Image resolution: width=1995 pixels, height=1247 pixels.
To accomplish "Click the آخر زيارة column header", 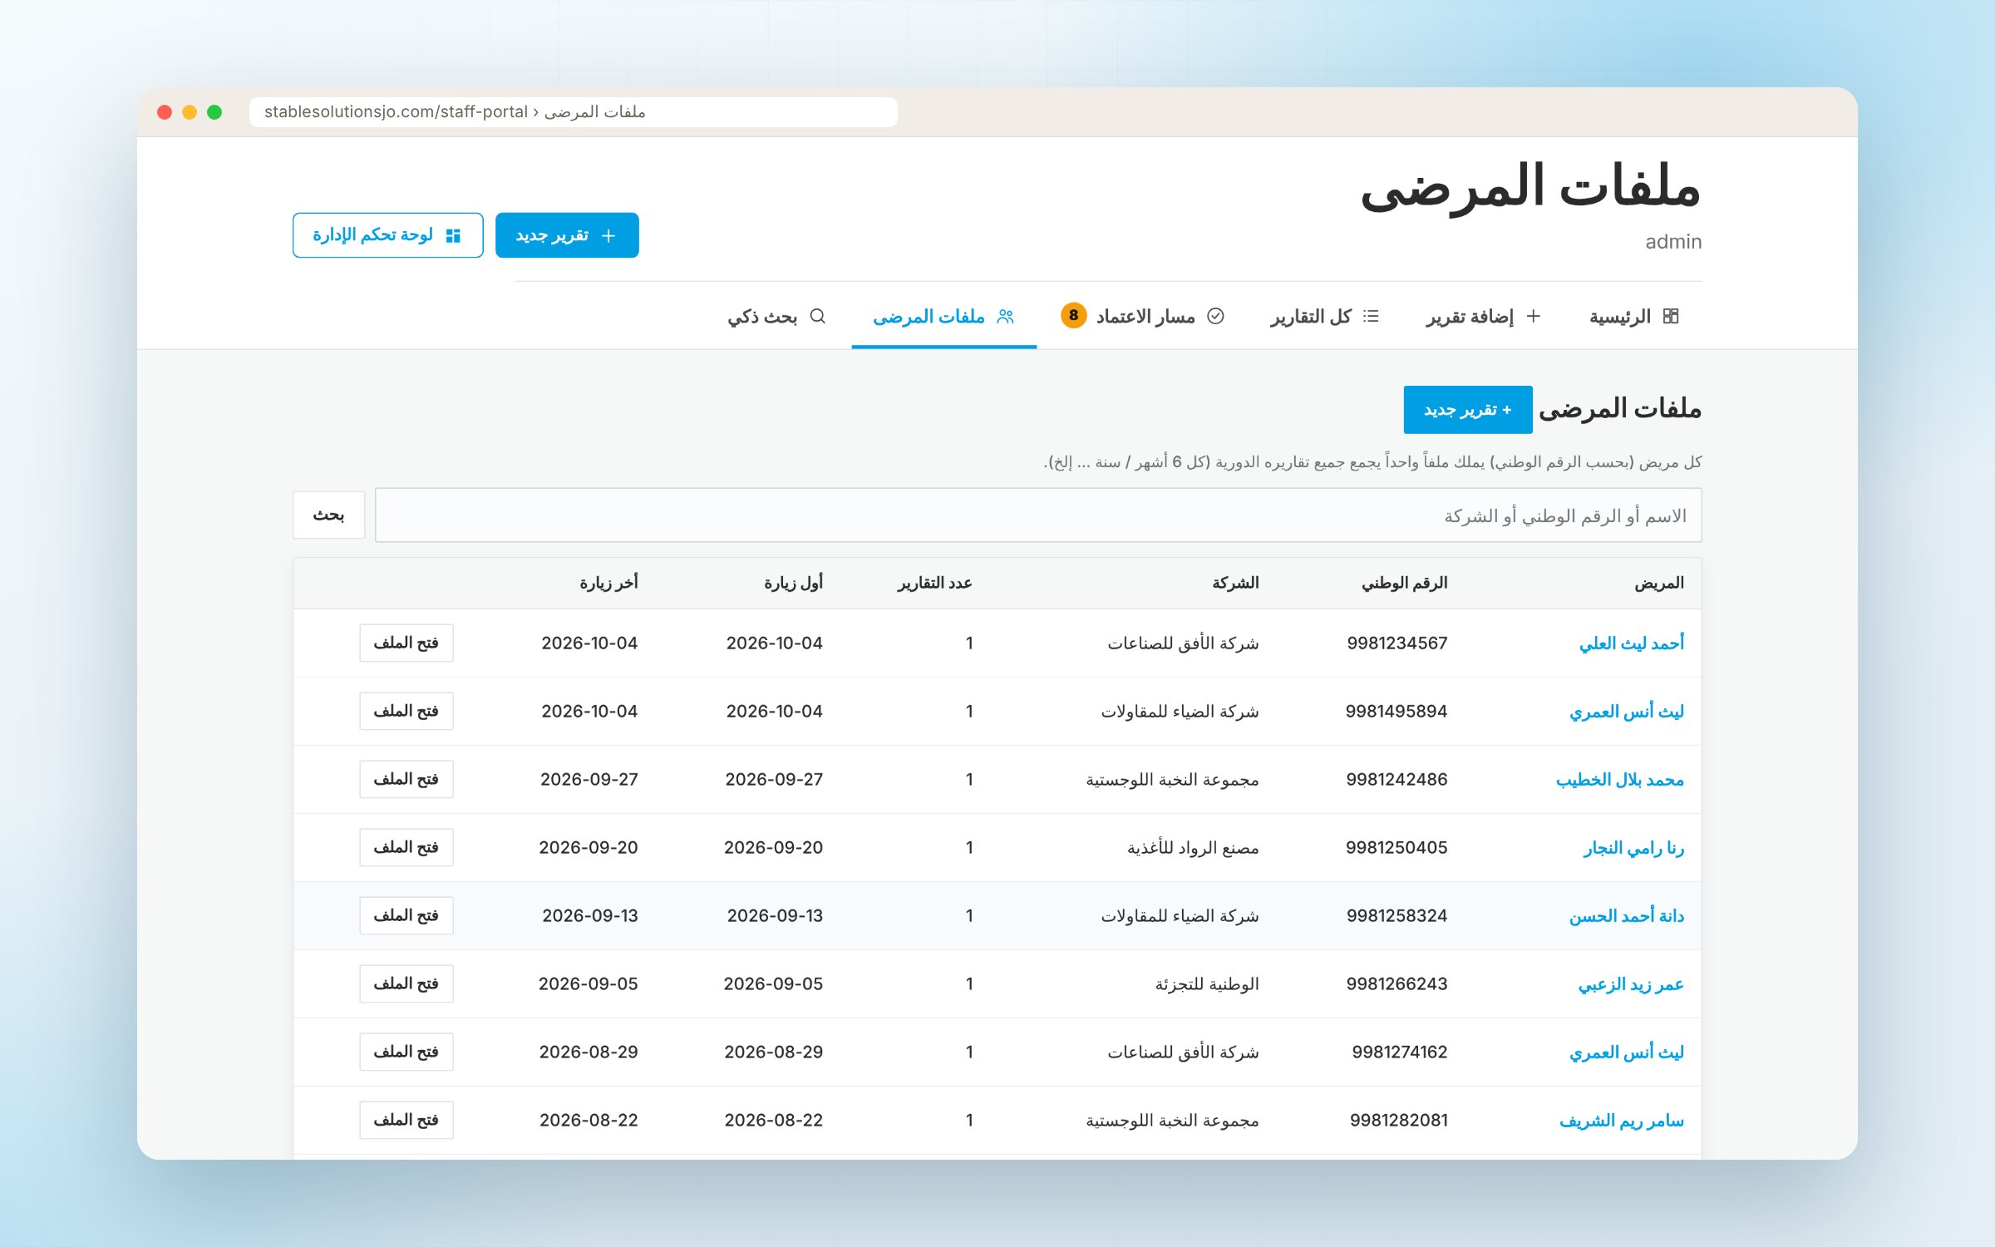I will click(608, 583).
